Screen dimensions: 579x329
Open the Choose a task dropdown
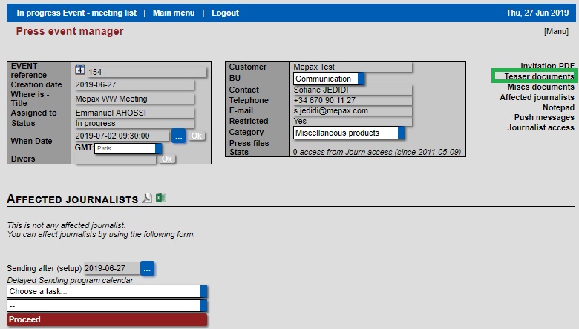click(x=203, y=291)
